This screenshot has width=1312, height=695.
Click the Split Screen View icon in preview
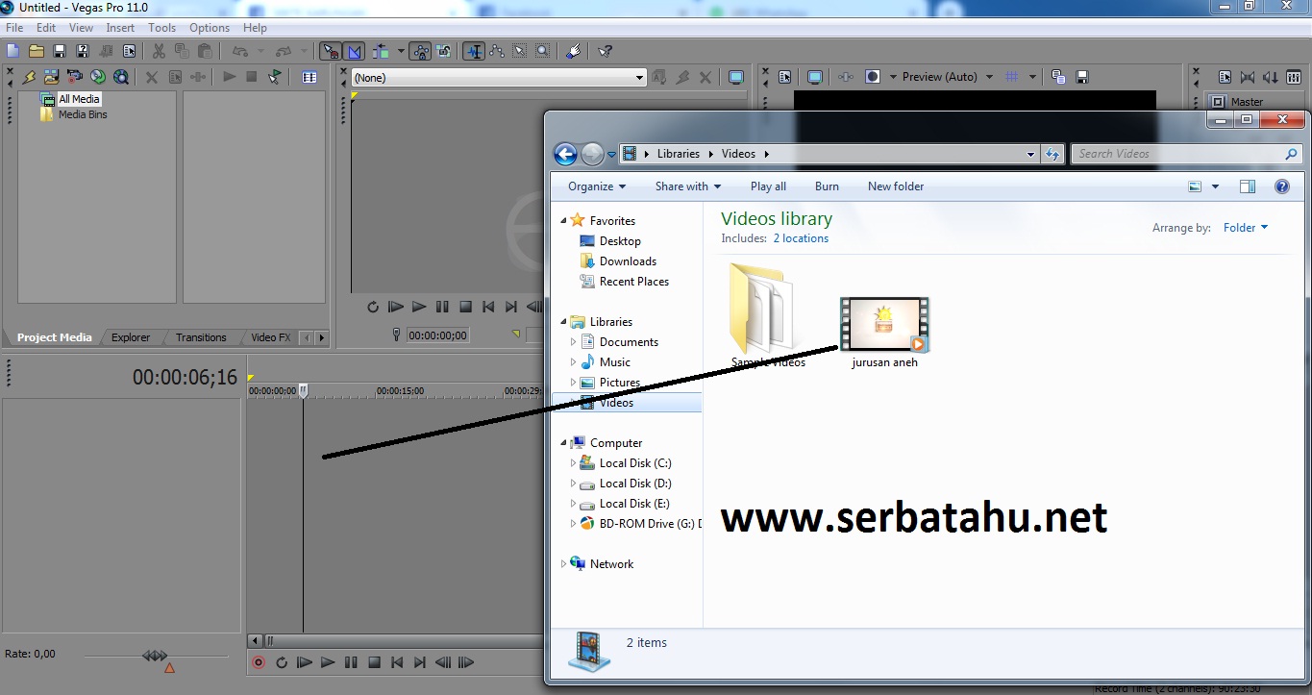click(873, 77)
